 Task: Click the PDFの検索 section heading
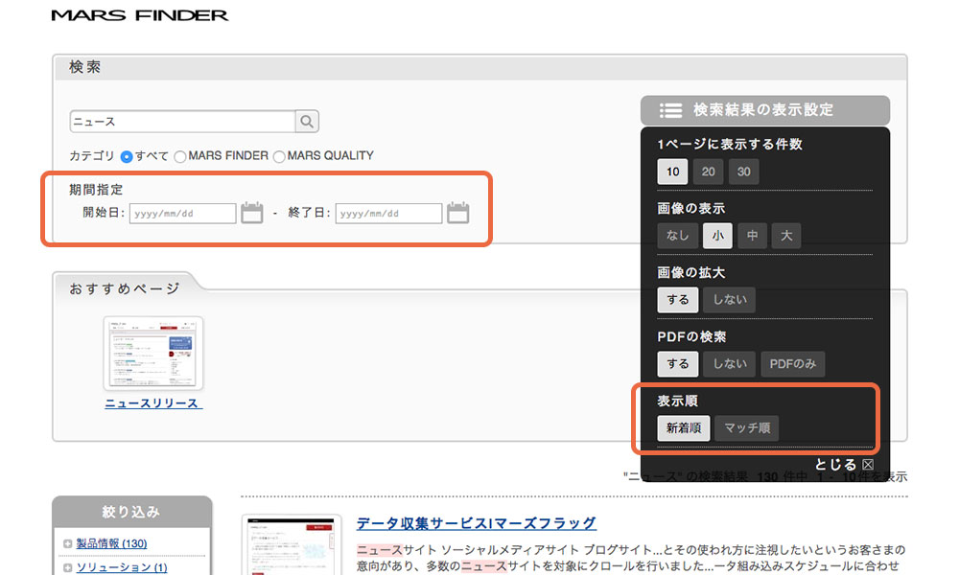pyautogui.click(x=691, y=336)
